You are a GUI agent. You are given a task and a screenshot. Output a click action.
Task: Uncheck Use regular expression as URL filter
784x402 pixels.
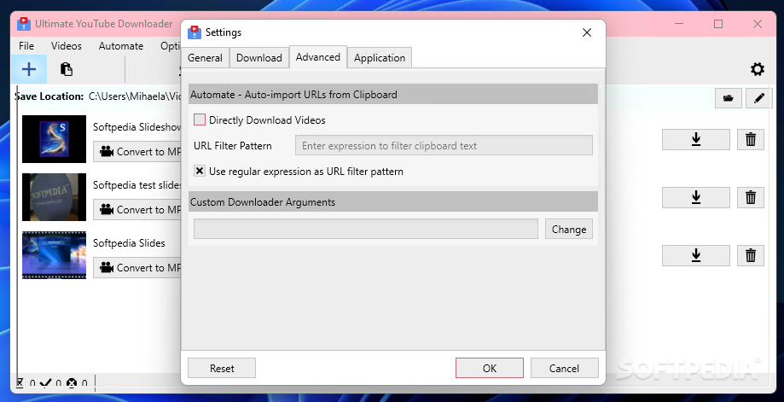200,171
